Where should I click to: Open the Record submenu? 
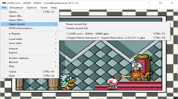click(30, 62)
